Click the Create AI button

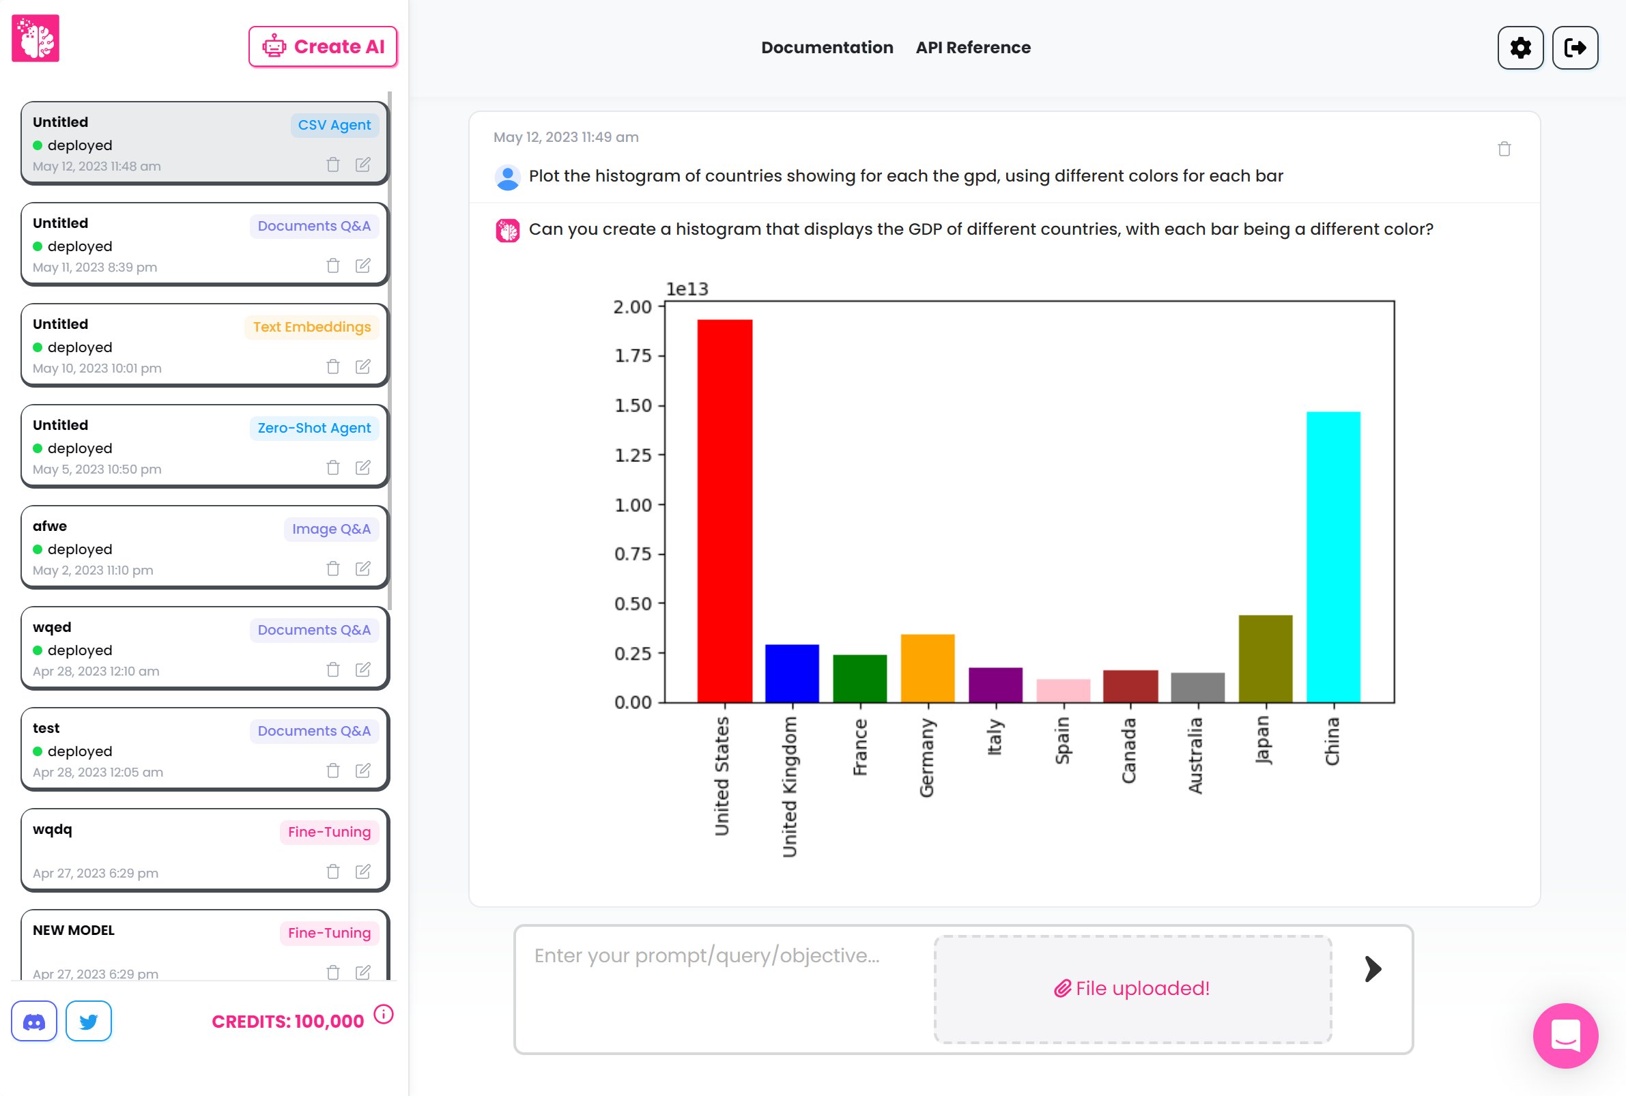click(323, 47)
